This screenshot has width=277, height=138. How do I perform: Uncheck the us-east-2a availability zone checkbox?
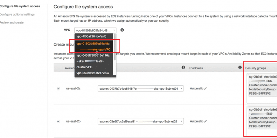(58, 89)
